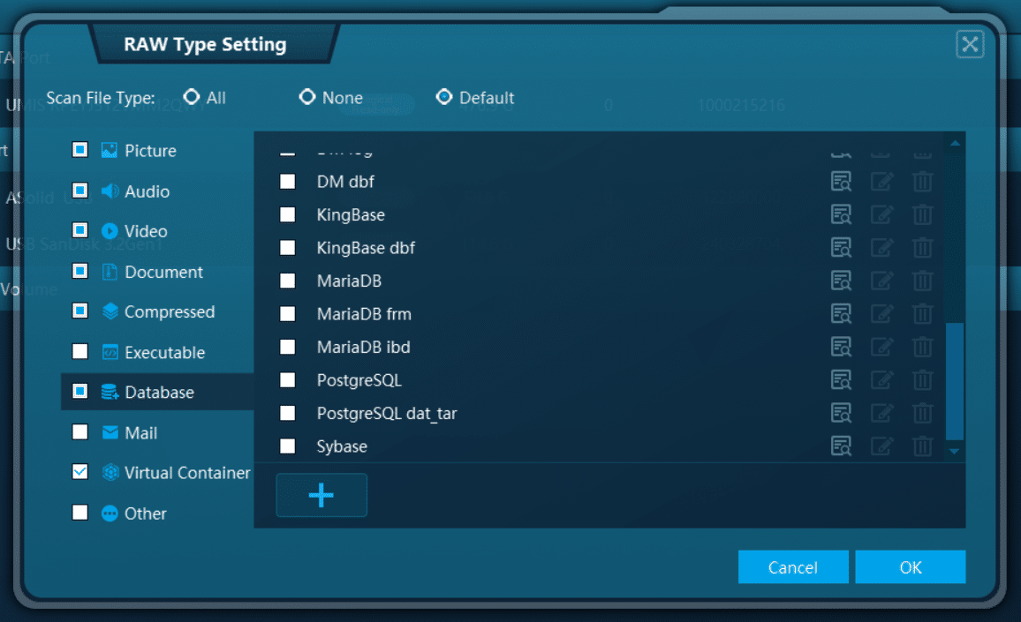Add a new file type with plus button
Image resolution: width=1021 pixels, height=622 pixels.
coord(321,495)
